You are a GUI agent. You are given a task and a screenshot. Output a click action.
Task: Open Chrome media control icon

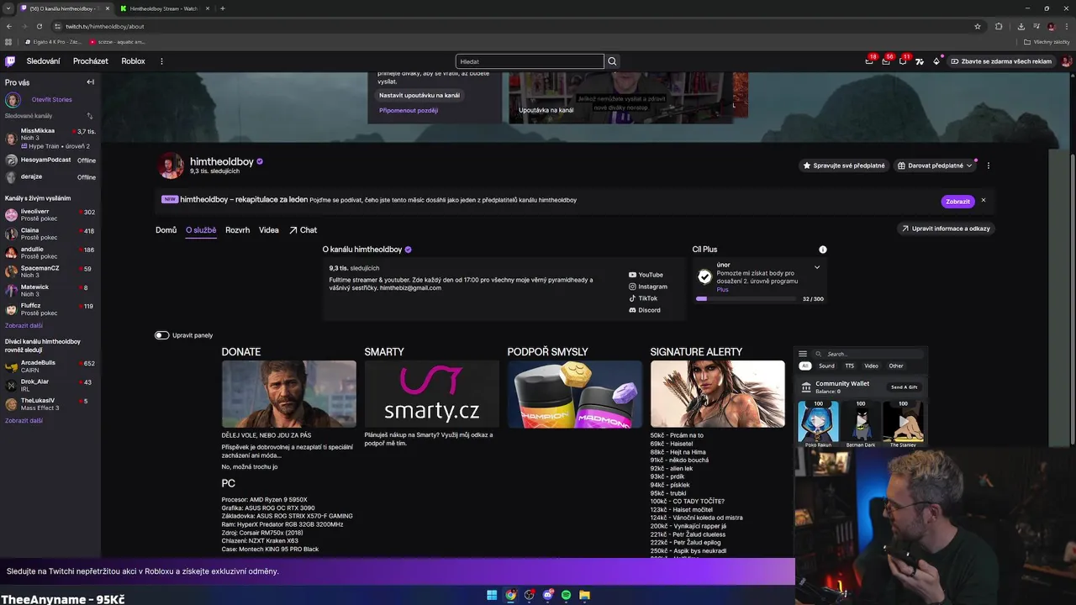(1036, 26)
